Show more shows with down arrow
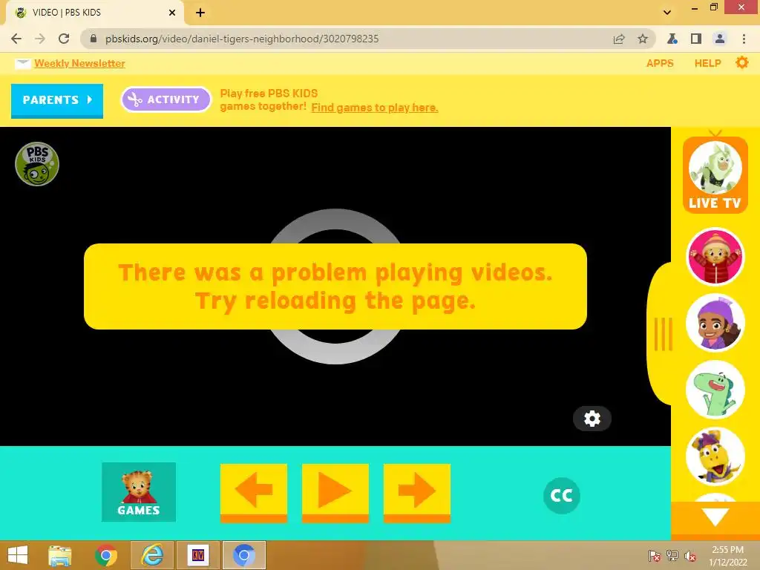760x570 pixels. 715,517
